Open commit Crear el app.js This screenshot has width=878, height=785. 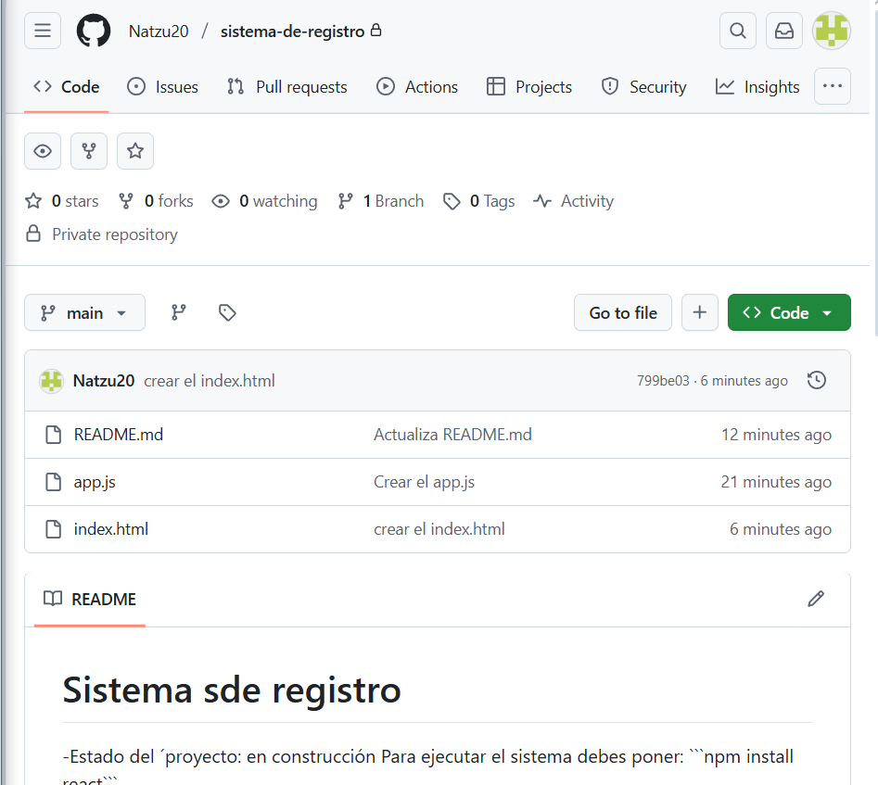(424, 482)
